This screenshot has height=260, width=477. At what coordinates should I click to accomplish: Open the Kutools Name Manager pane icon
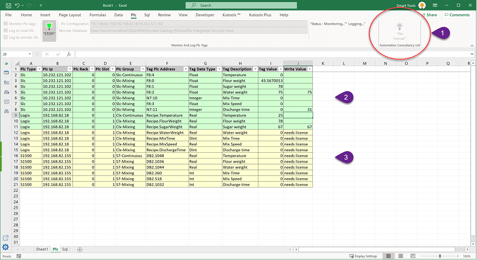point(6,92)
